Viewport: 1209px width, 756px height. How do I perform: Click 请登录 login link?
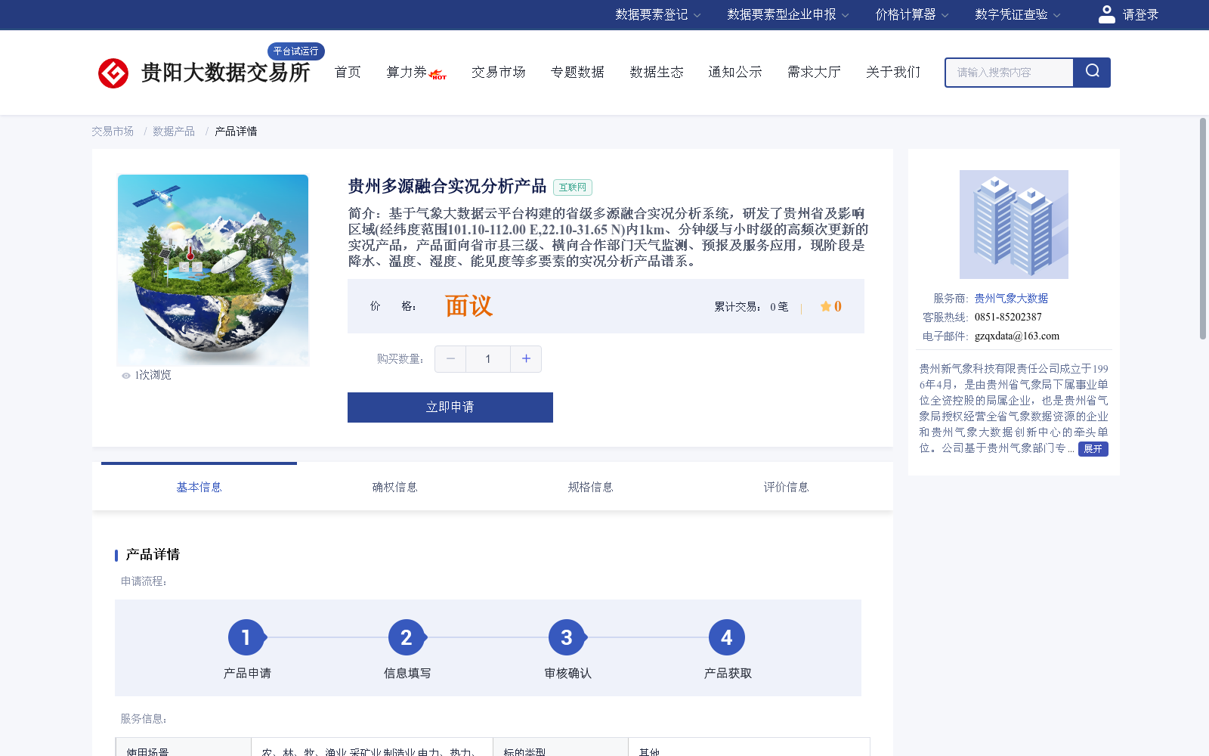tap(1140, 14)
